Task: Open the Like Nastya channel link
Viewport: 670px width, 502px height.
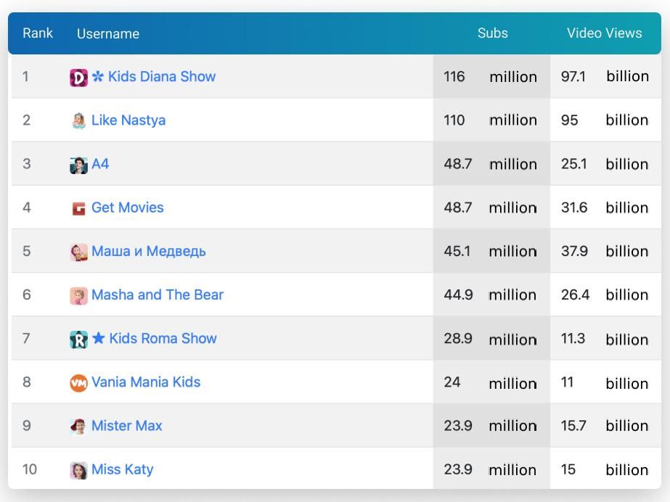Action: click(128, 120)
